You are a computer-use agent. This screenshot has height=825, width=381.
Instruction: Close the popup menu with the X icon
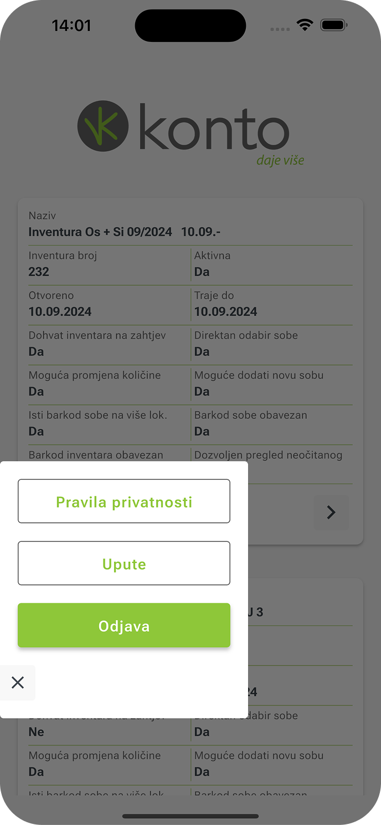click(x=18, y=683)
